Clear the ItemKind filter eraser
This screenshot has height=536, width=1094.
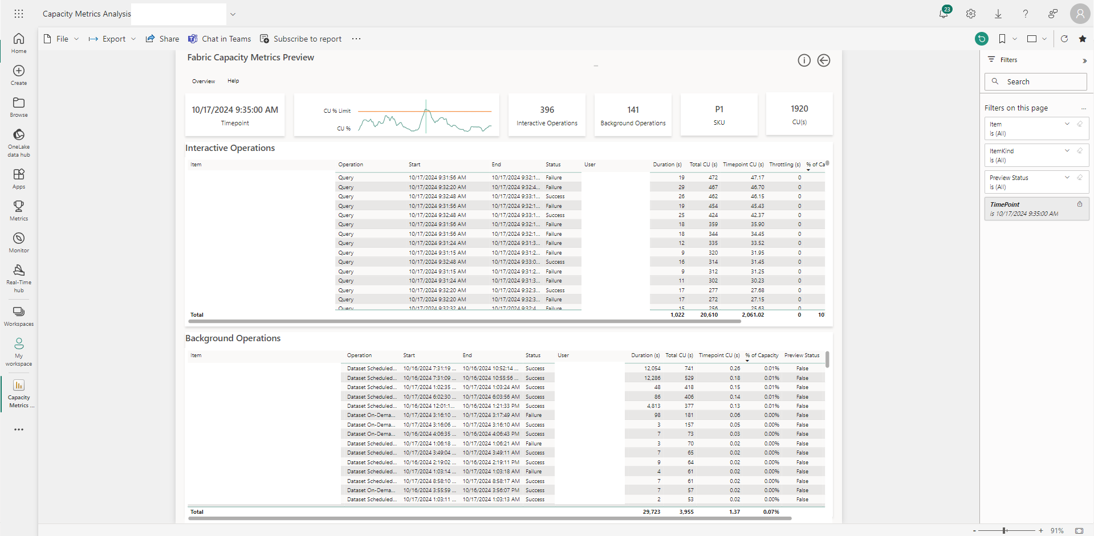point(1080,150)
